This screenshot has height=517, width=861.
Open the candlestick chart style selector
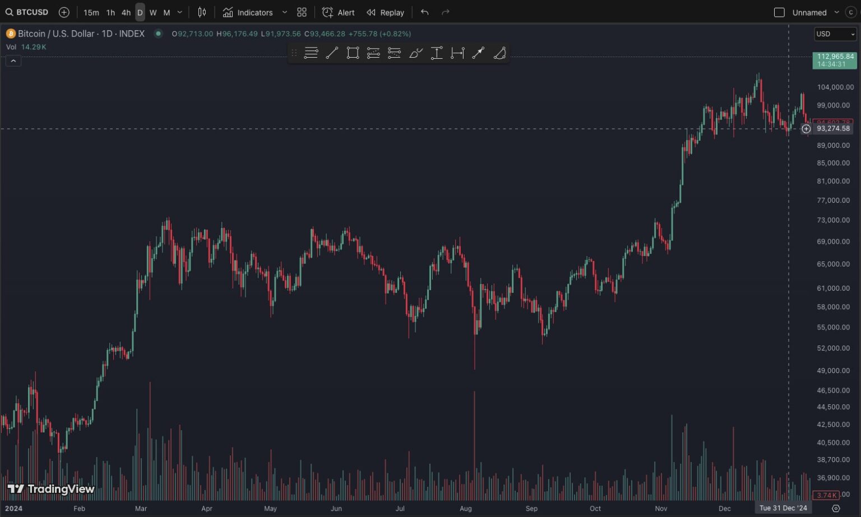click(202, 12)
